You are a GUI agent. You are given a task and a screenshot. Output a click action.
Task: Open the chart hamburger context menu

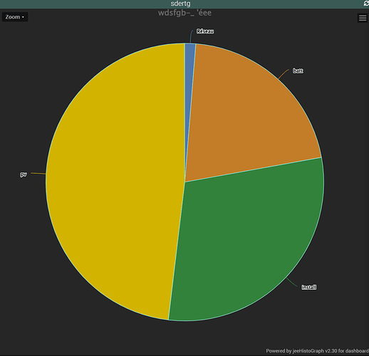[363, 18]
